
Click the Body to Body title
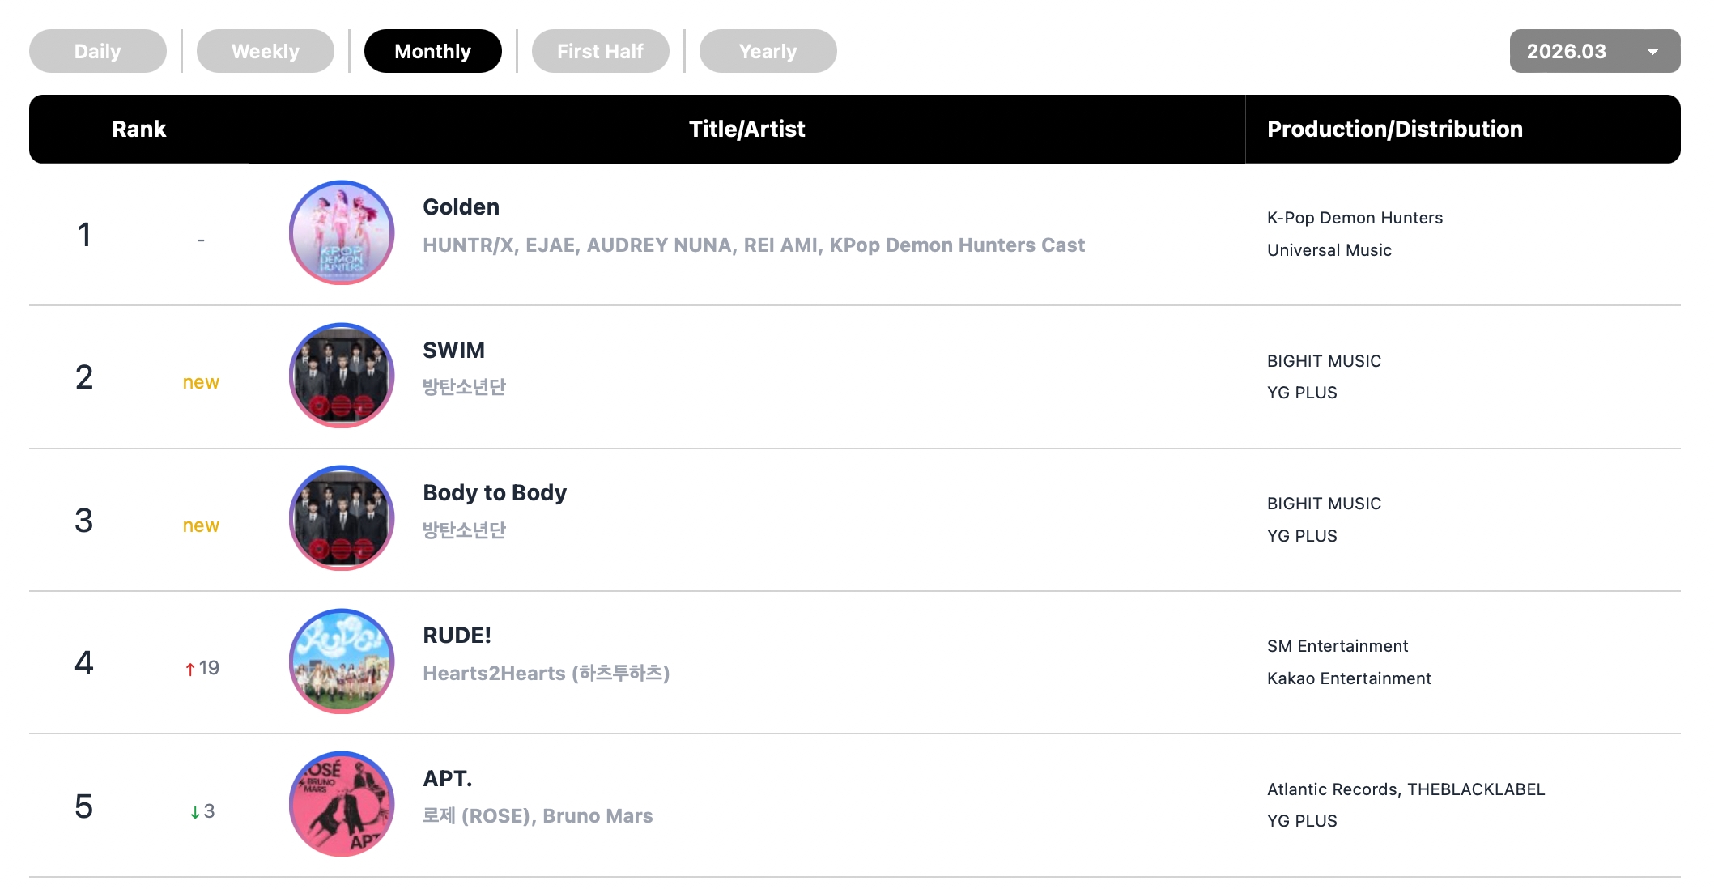point(495,493)
